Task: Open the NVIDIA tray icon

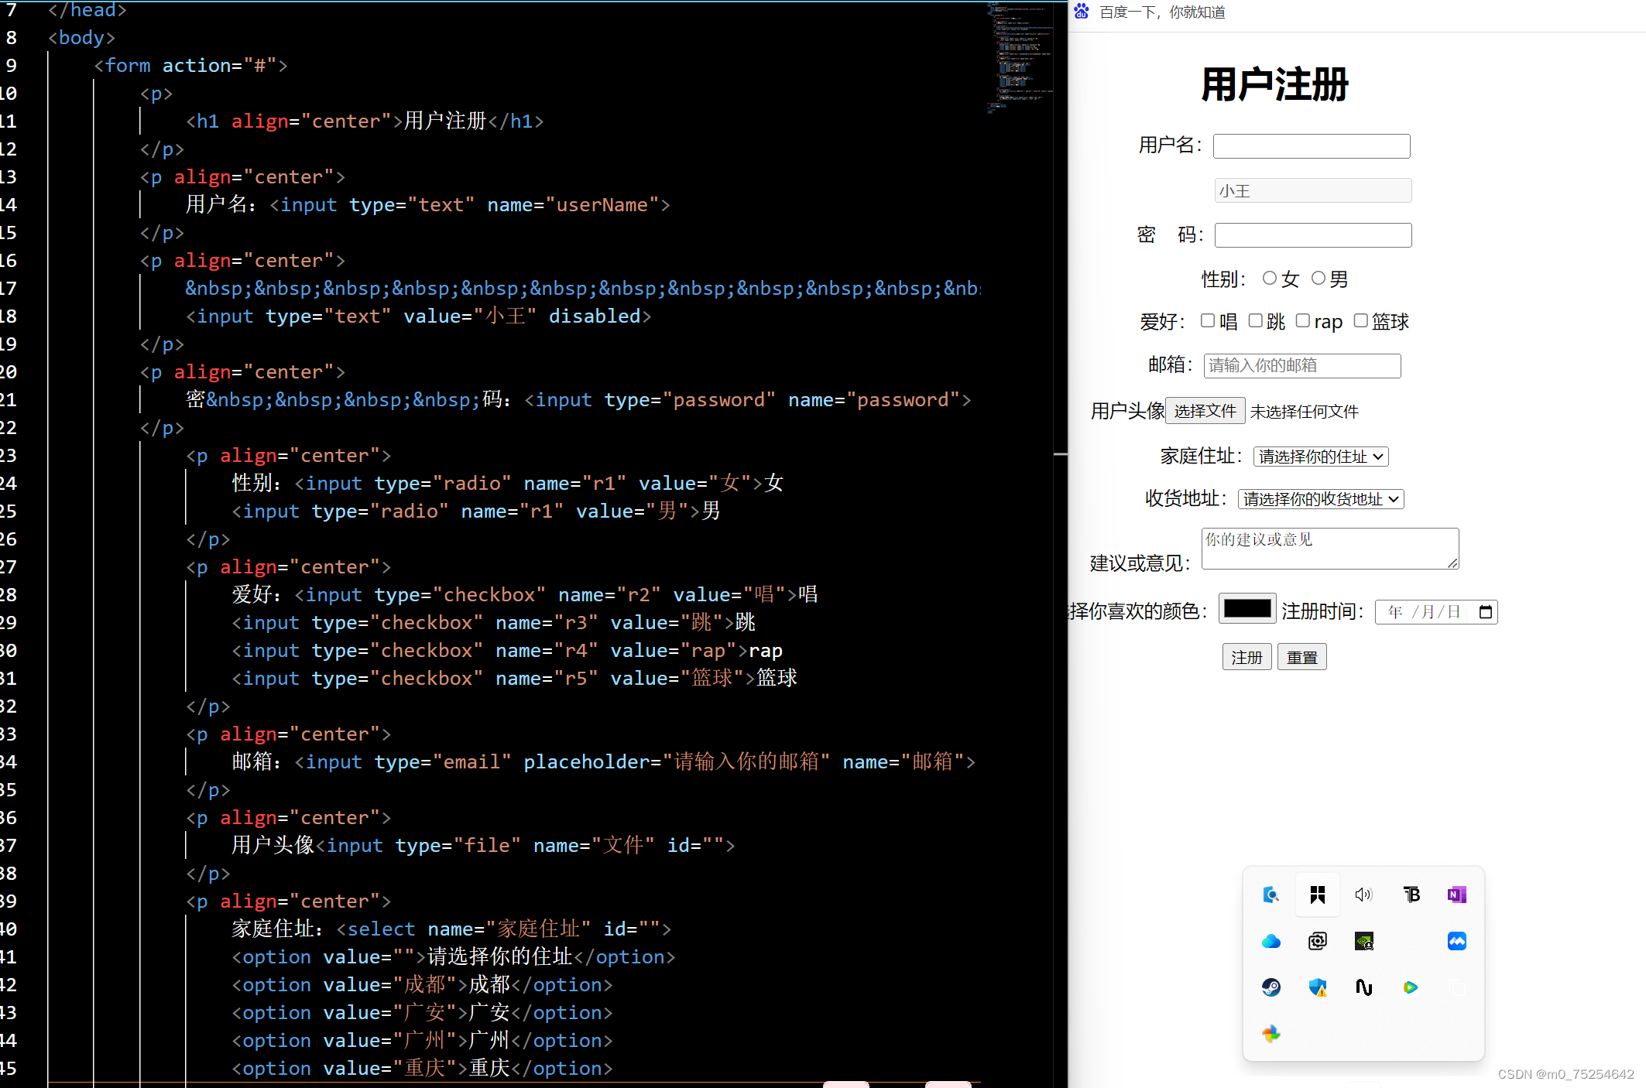Action: click(1363, 941)
